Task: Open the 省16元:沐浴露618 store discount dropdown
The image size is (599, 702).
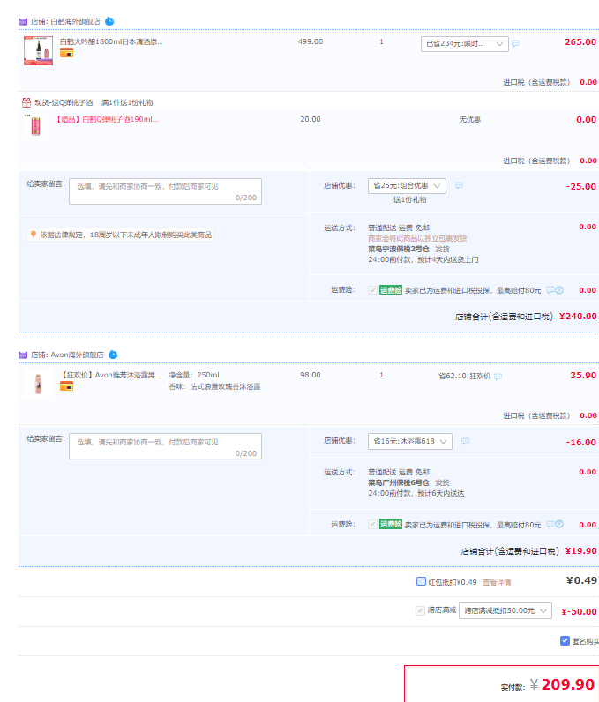Action: (410, 442)
